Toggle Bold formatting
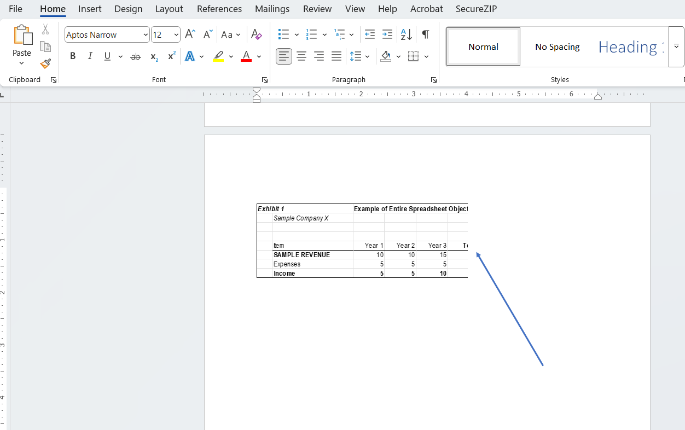 [73, 56]
